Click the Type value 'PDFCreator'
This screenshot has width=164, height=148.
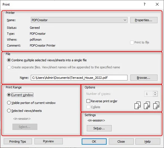coord(38,34)
